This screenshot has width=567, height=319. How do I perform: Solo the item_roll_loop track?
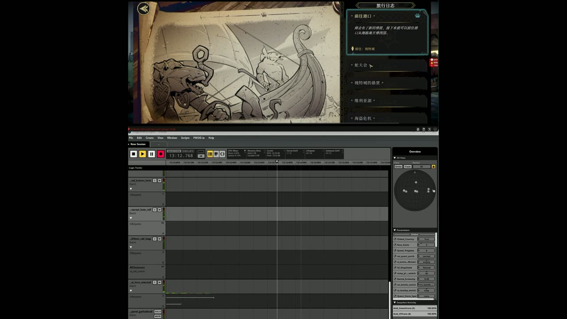point(155,239)
